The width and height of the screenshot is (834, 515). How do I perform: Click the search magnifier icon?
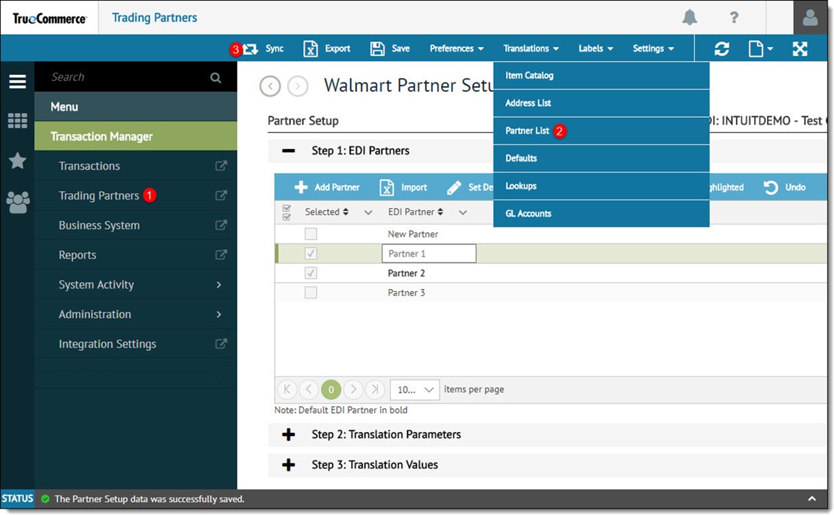pyautogui.click(x=215, y=78)
